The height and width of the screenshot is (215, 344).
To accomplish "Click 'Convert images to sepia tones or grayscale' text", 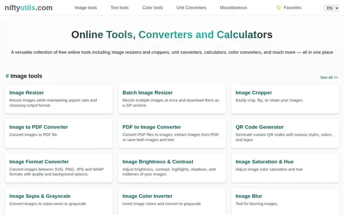I will coord(48,204).
